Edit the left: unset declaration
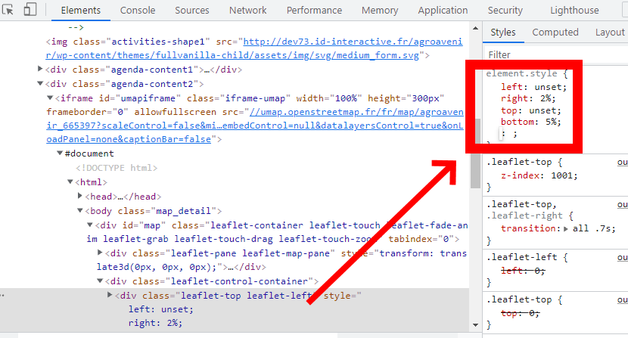This screenshot has height=338, width=628. coord(533,87)
